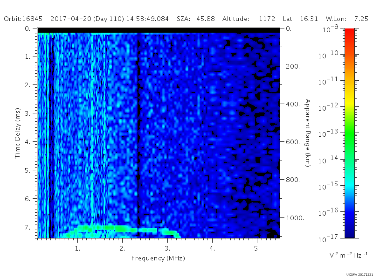
Task: Click the V² m⁻² Hz⁻¹ units label
Action: tap(348, 255)
